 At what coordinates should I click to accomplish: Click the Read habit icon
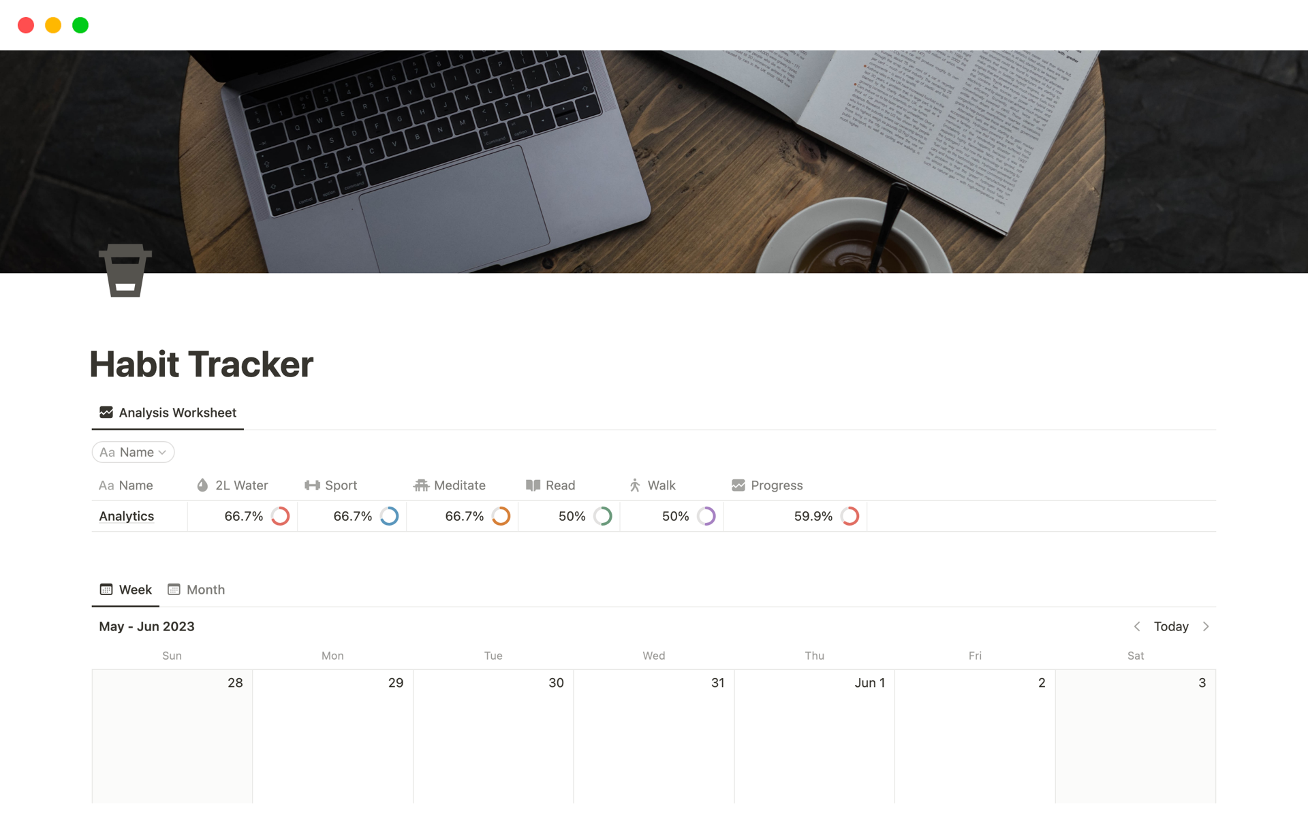pyautogui.click(x=533, y=485)
